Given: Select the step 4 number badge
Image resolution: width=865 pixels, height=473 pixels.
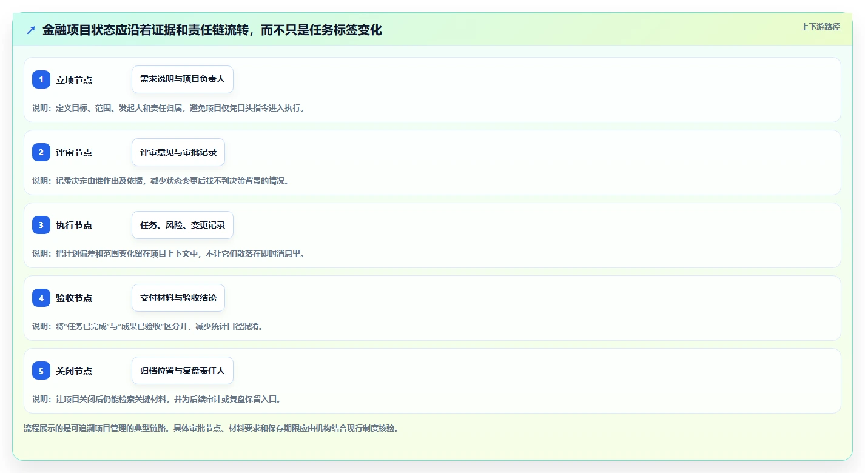Looking at the screenshot, I should pos(41,298).
